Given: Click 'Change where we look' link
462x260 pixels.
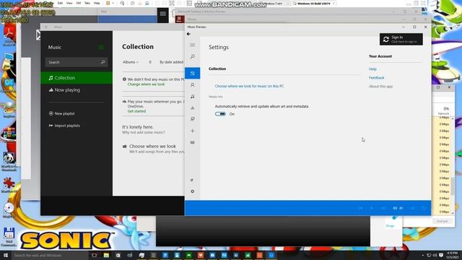Looking at the screenshot, I should tap(146, 84).
